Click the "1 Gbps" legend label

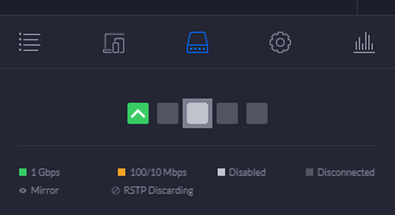point(45,172)
